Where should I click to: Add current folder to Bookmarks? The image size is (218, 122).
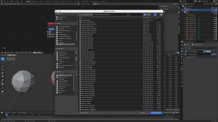pos(76,52)
